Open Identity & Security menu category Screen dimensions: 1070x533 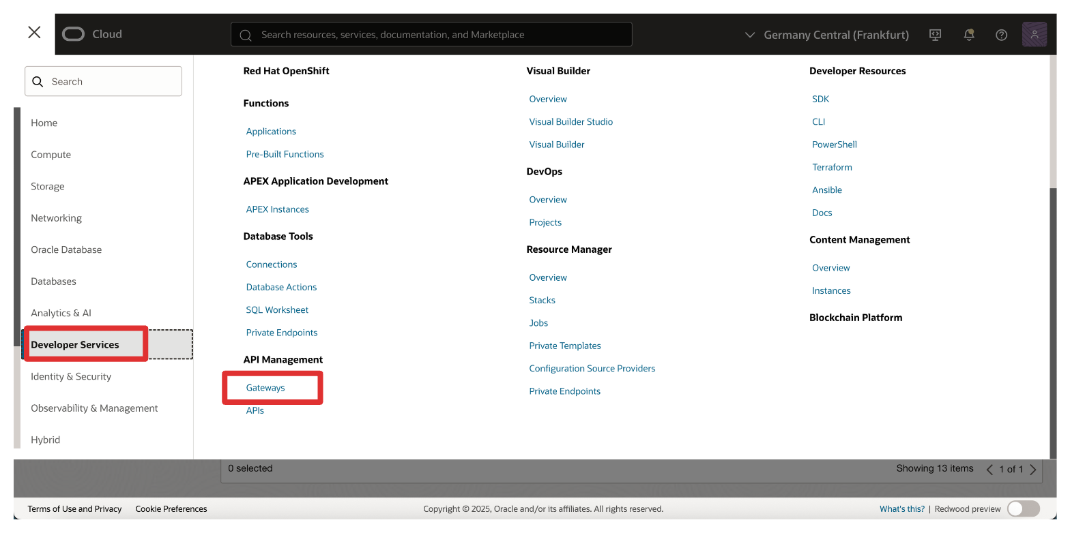tap(71, 376)
